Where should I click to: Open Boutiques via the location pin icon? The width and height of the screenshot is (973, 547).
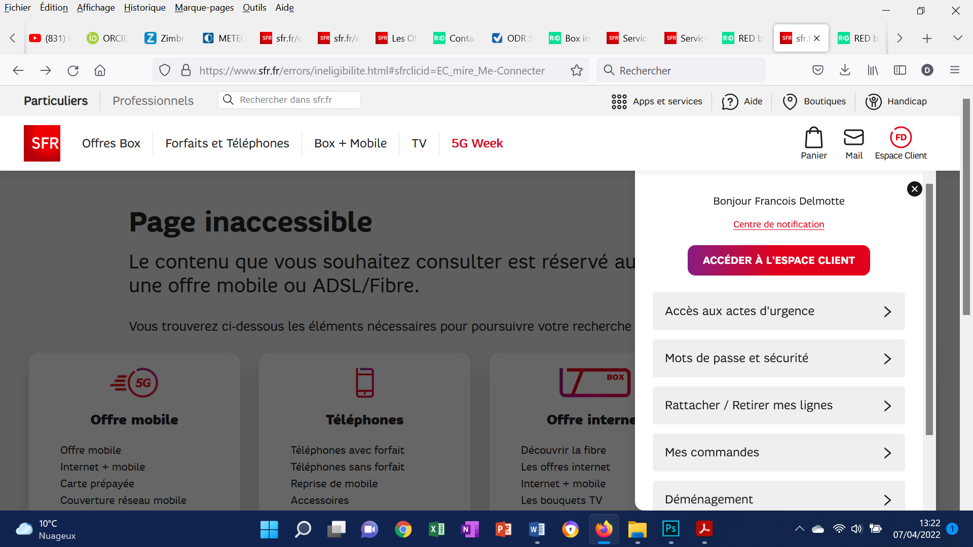pos(790,101)
